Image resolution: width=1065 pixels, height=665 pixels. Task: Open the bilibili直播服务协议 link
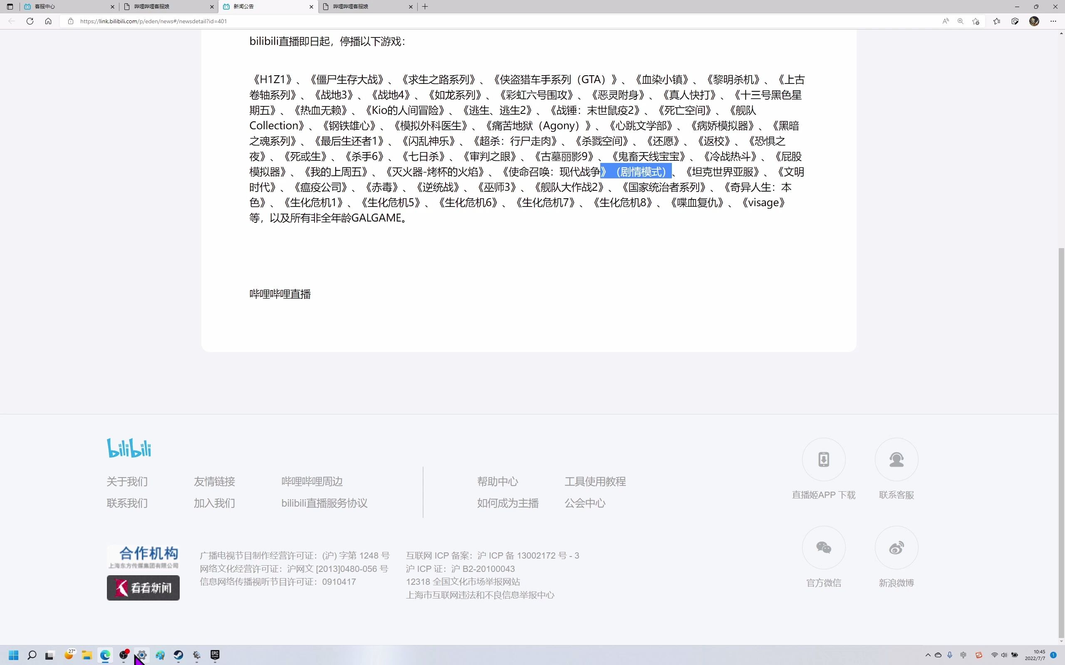click(324, 503)
